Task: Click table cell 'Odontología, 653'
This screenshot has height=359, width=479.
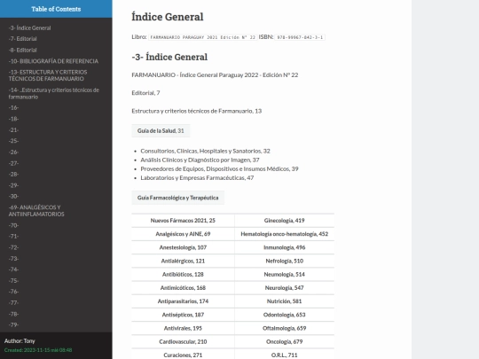Action: coord(285,315)
